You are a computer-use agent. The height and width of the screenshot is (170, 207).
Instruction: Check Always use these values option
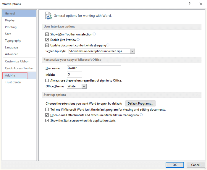(47, 80)
